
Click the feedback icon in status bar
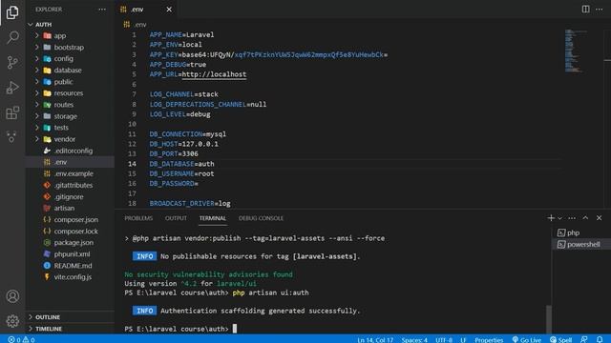[x=583, y=339]
